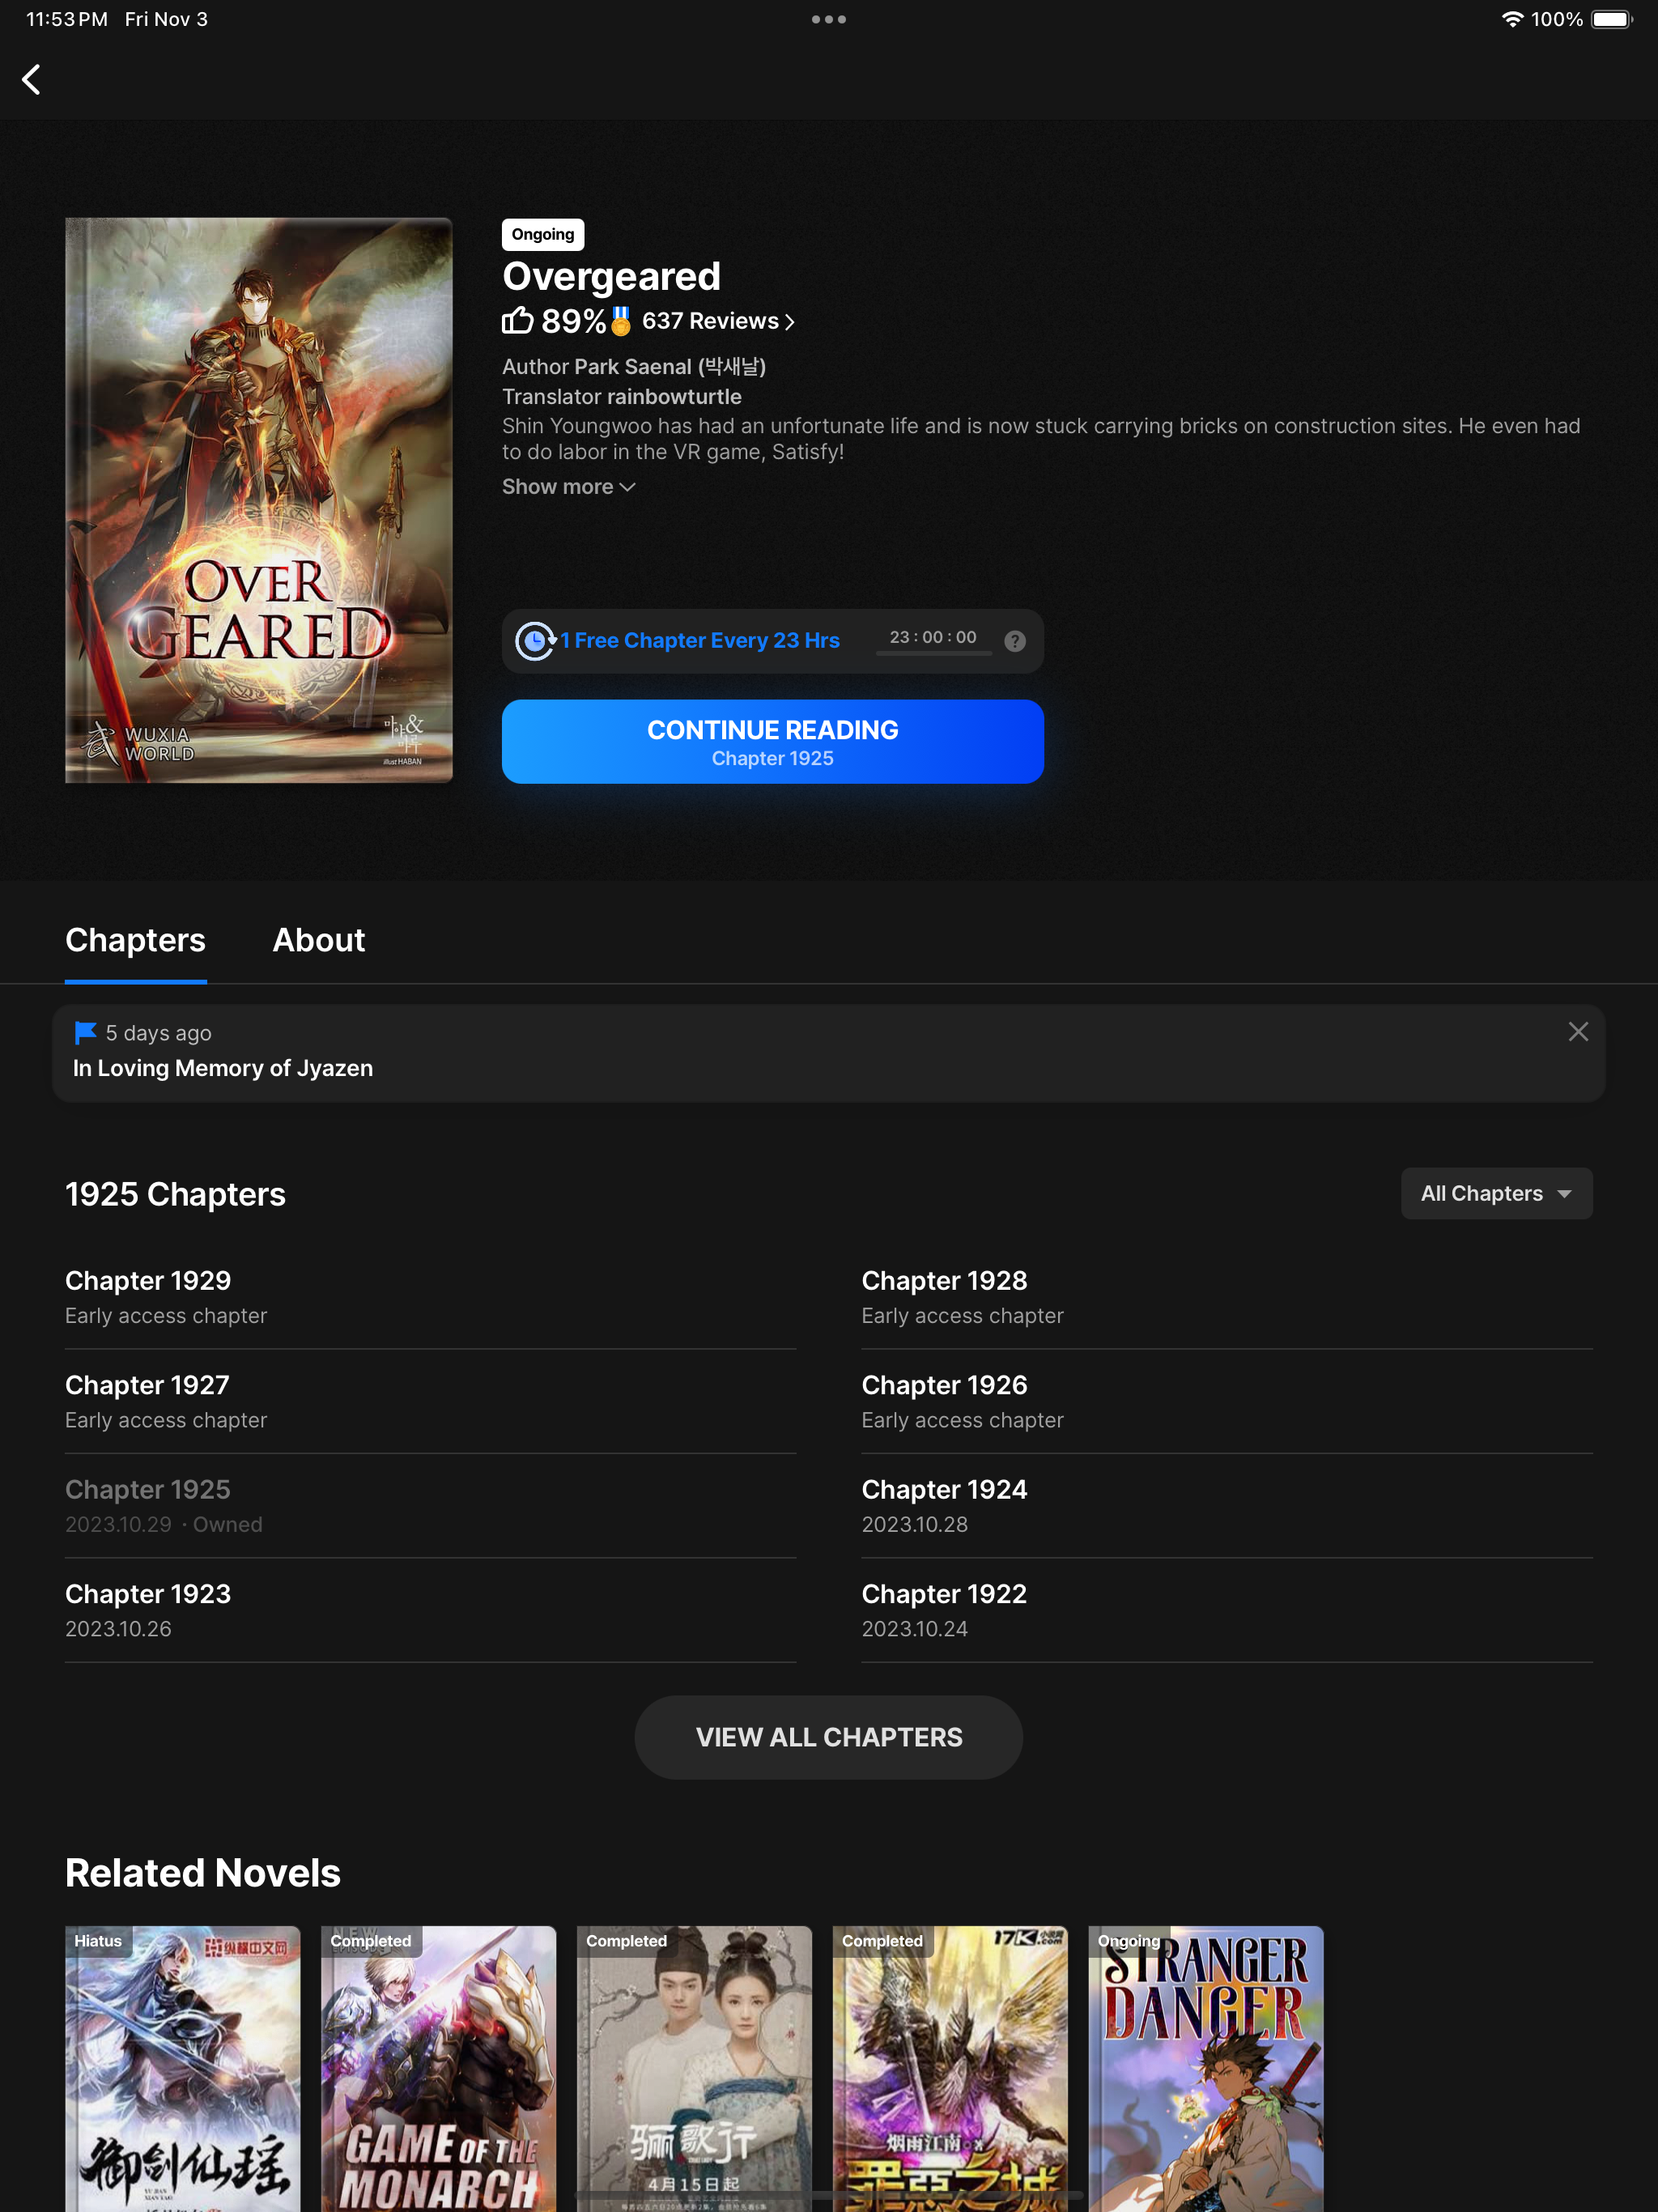1658x2212 pixels.
Task: Open the 637 Reviews link
Action: [718, 321]
